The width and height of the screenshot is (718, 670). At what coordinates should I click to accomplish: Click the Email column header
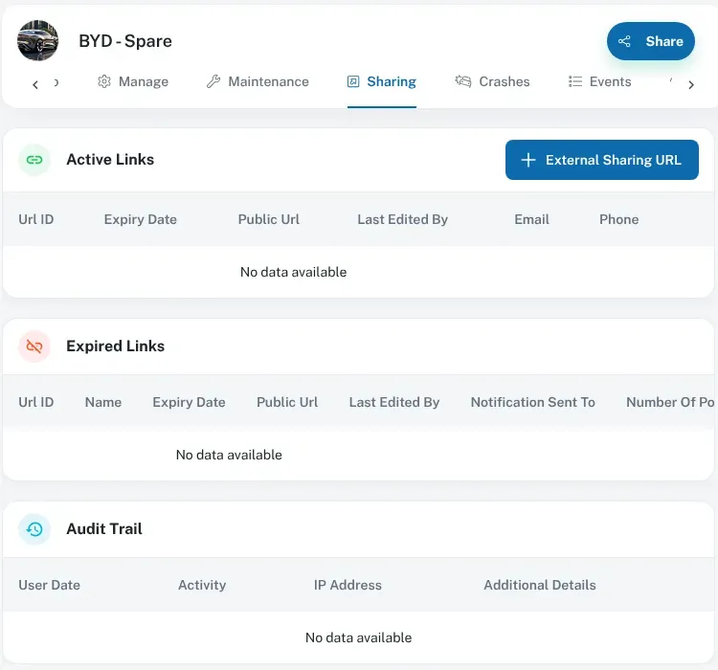[531, 219]
